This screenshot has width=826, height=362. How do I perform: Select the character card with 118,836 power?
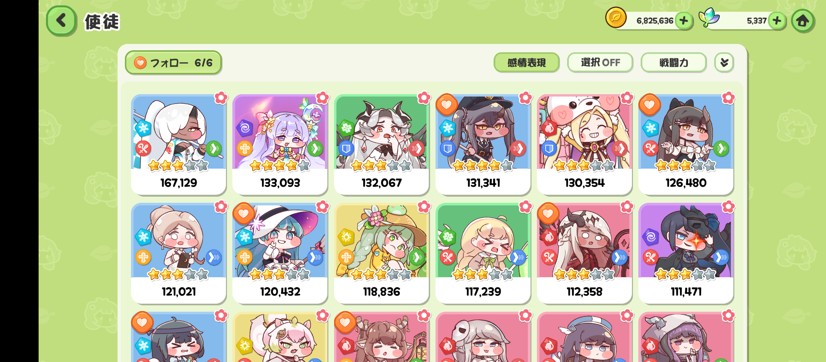pos(381,253)
